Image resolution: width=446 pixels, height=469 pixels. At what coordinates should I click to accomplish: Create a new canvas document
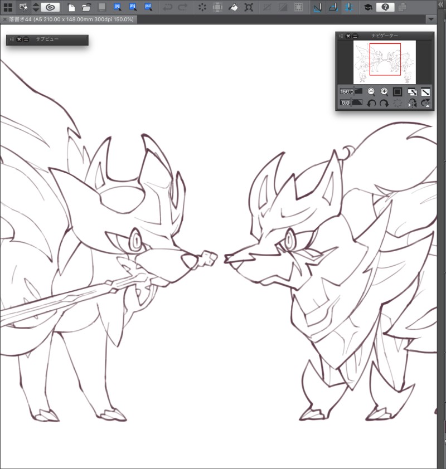point(71,7)
